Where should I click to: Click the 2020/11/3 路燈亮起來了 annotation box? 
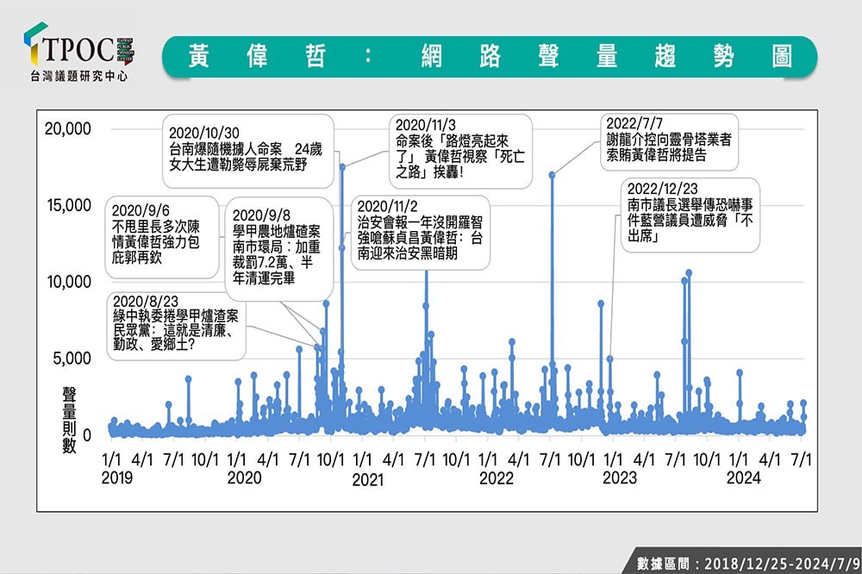coord(461,148)
